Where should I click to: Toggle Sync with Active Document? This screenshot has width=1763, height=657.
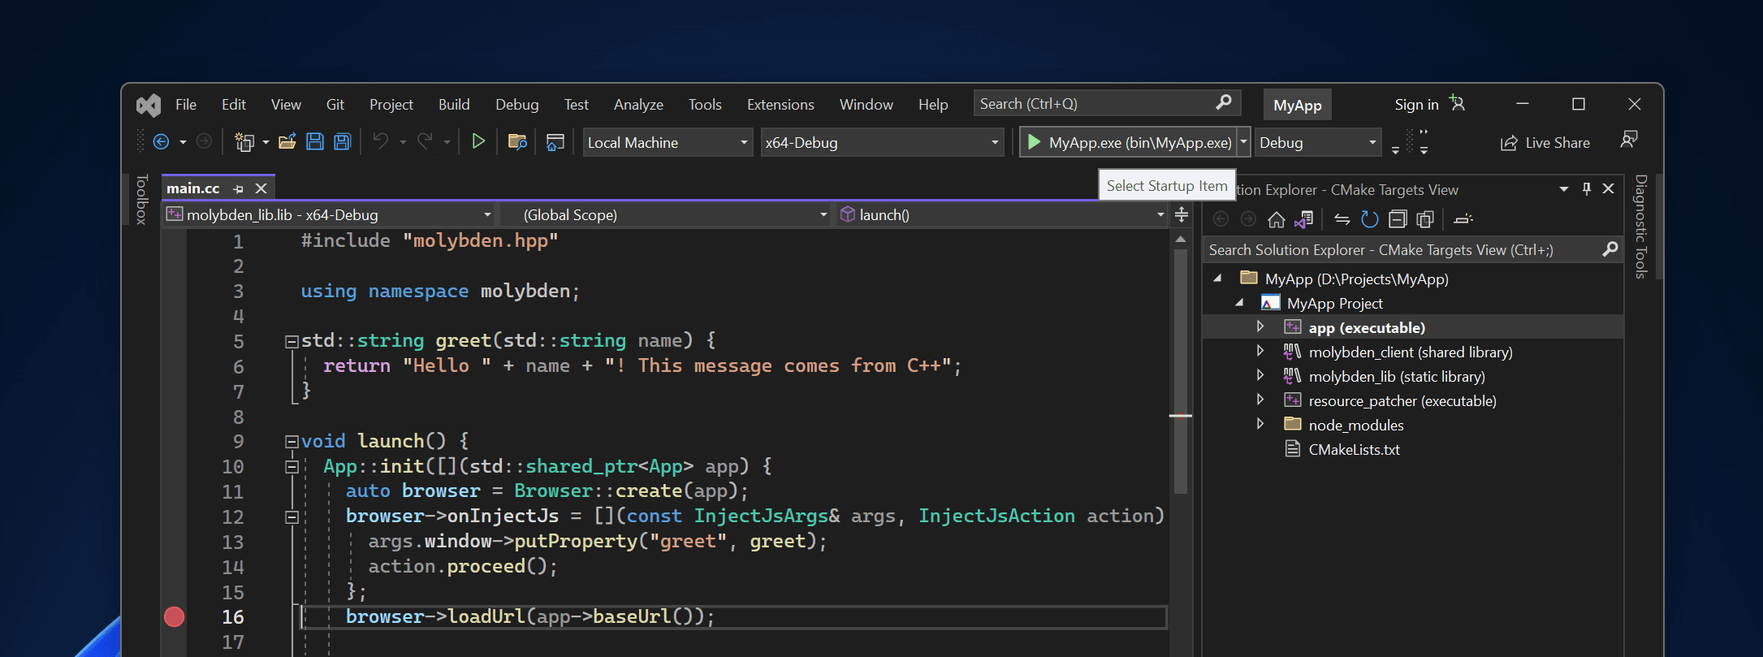tap(1342, 219)
